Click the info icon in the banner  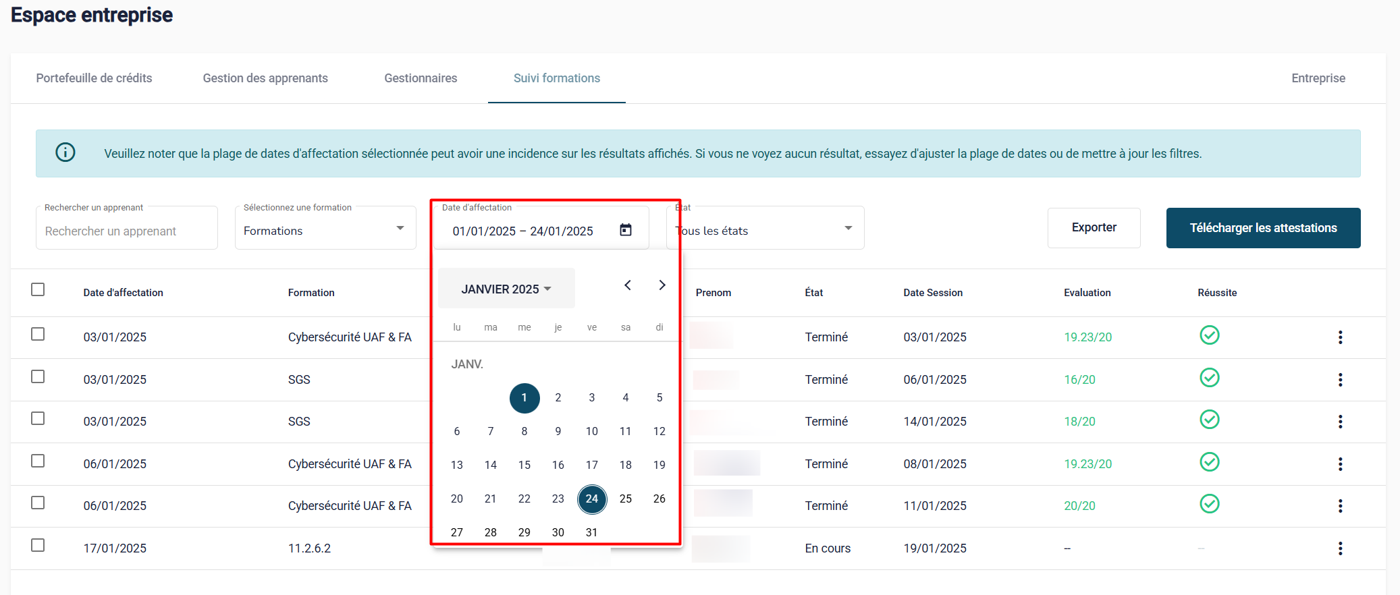point(65,152)
